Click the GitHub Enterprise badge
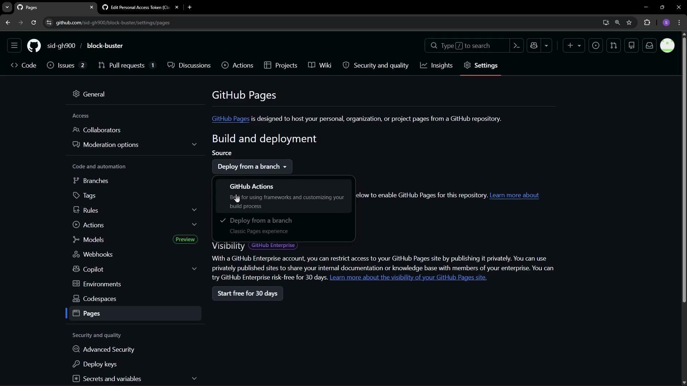Image resolution: width=687 pixels, height=386 pixels. [273, 245]
